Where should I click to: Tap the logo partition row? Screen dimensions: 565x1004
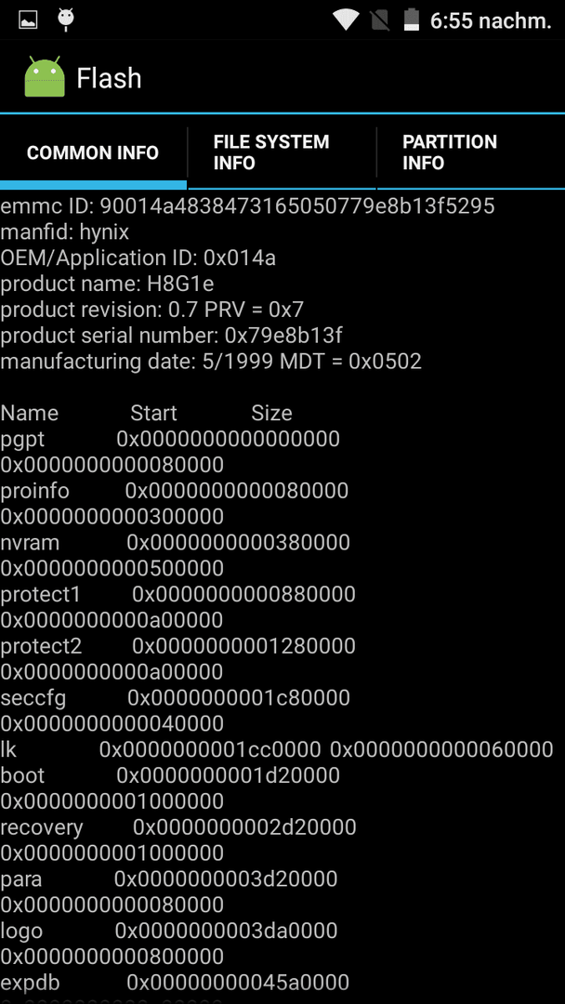coord(169,944)
